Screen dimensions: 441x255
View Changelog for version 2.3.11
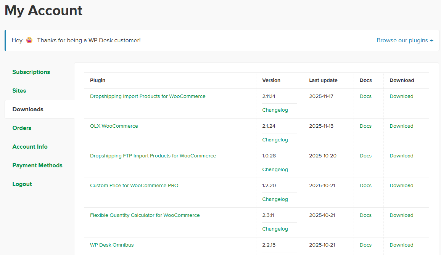tap(275, 229)
